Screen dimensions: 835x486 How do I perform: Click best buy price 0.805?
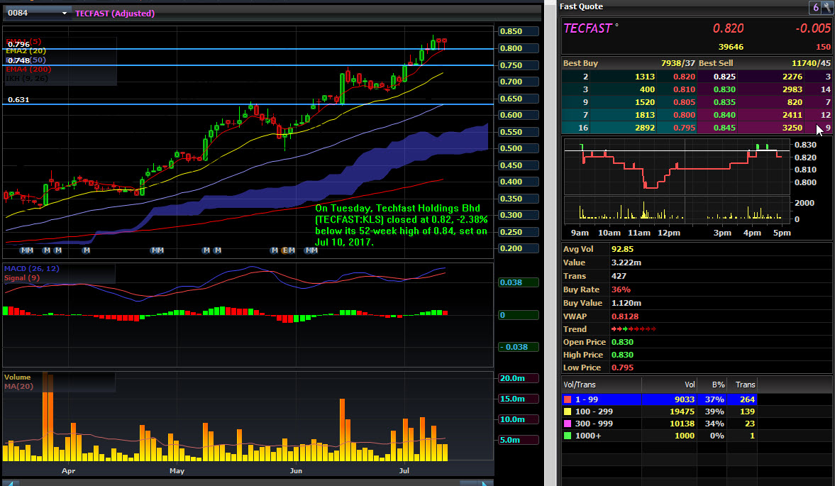pos(684,102)
